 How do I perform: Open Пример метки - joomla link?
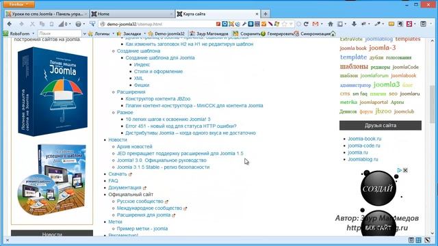[x=142, y=229]
